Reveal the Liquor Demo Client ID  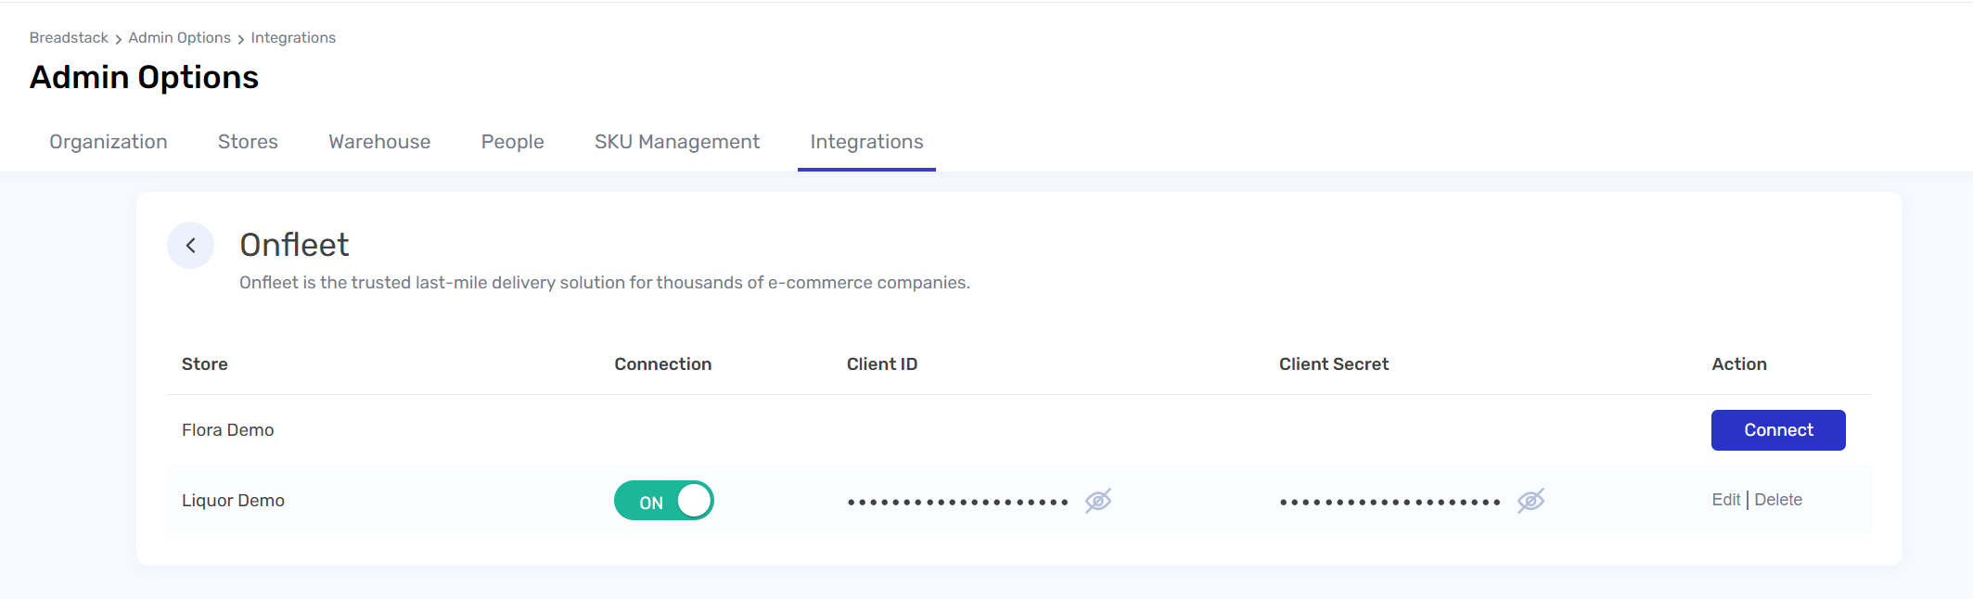click(x=1098, y=501)
